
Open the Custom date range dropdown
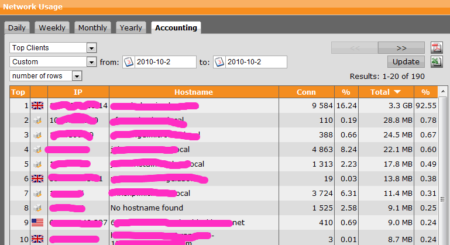pos(91,62)
